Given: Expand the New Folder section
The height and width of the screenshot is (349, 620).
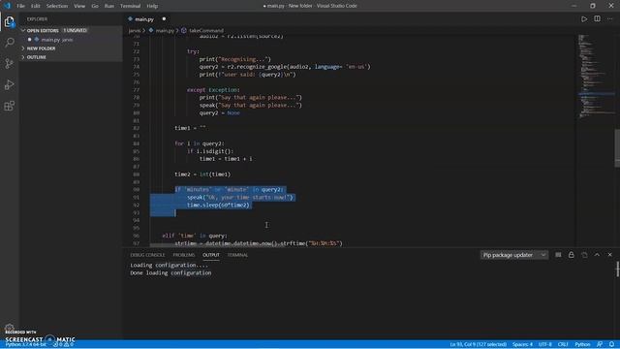Looking at the screenshot, I should click(23, 48).
